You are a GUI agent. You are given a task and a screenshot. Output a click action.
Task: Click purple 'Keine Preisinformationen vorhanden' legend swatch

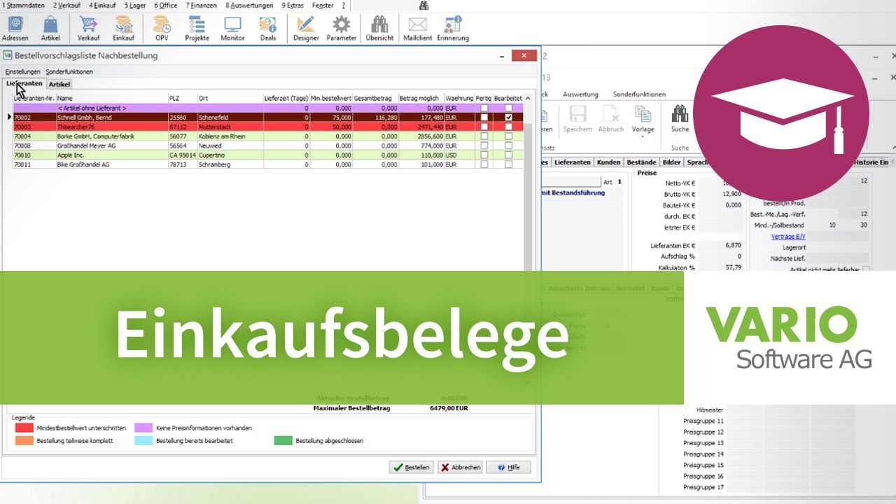pyautogui.click(x=143, y=428)
